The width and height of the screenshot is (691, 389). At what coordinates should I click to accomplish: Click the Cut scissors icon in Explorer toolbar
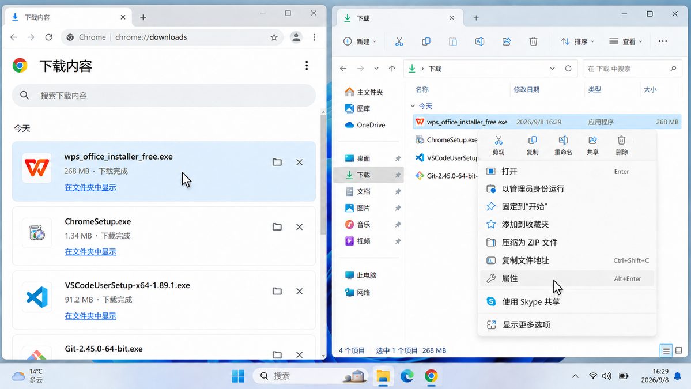[399, 41]
